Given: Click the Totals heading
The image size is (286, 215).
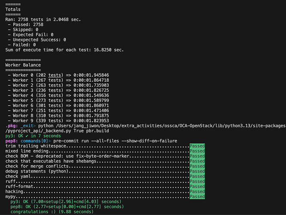Looking at the screenshot, I should (14, 9).
